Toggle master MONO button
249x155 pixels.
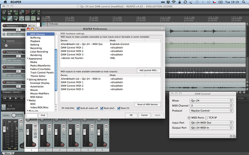point(6,115)
